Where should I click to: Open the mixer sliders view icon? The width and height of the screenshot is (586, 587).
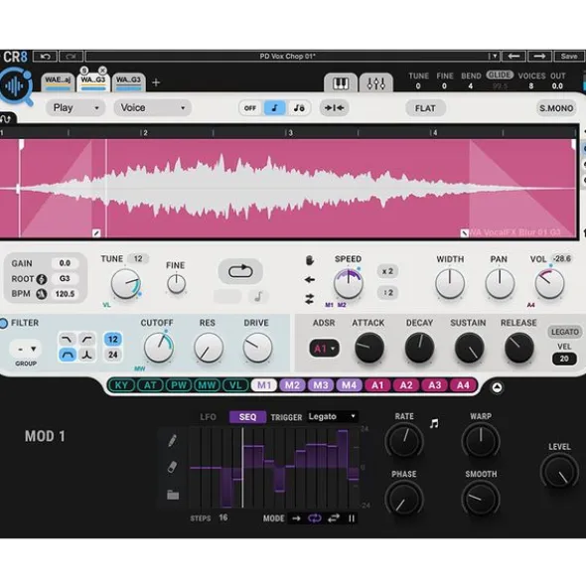[376, 83]
